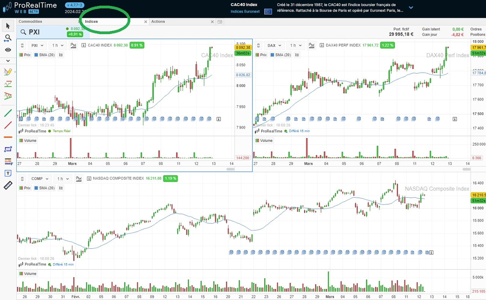Open the indicator list icon on CAC40 chart
486x300 pixels.
pyautogui.click(x=61, y=55)
